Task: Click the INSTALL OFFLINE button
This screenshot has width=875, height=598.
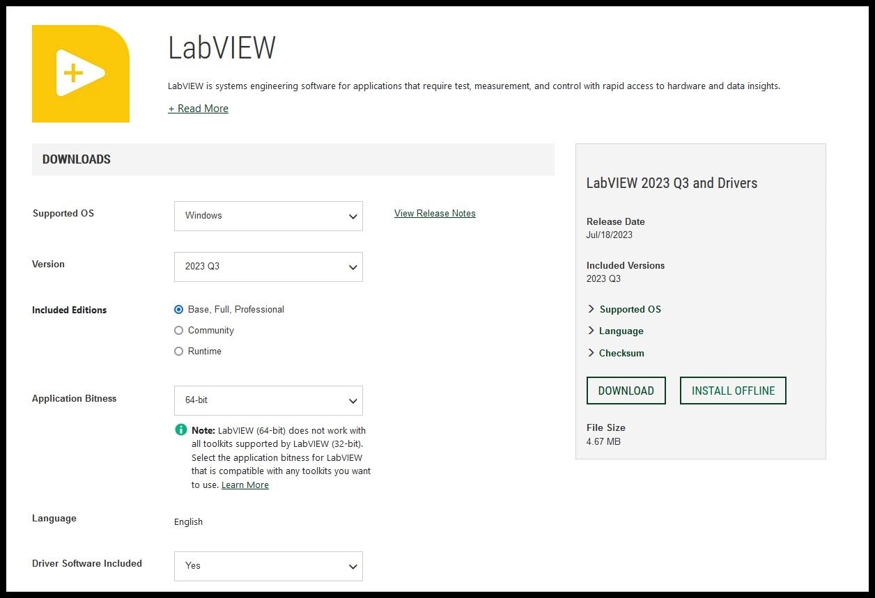Action: click(733, 391)
